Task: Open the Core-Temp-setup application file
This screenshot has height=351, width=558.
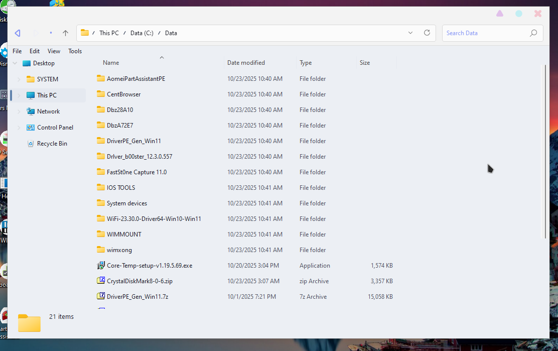Action: coord(149,266)
